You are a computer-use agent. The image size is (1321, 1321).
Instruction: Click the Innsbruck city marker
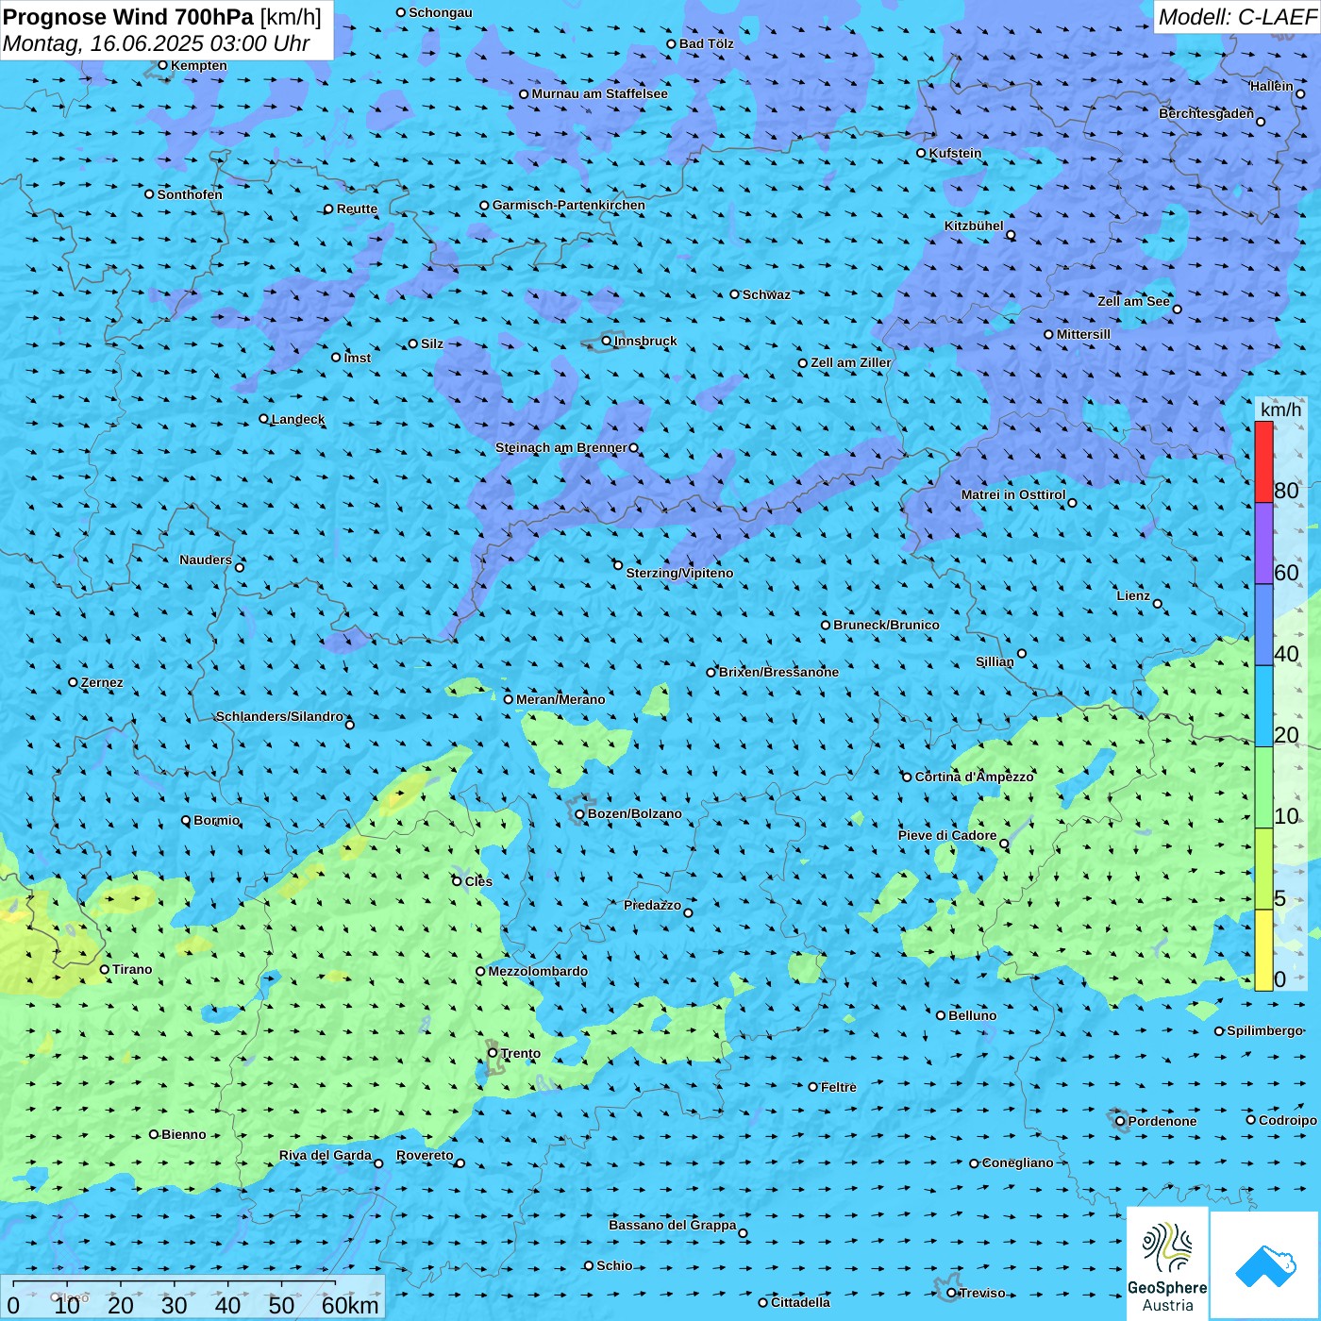(x=607, y=341)
